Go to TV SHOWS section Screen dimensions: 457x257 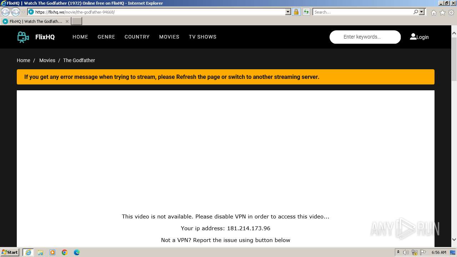202,37
